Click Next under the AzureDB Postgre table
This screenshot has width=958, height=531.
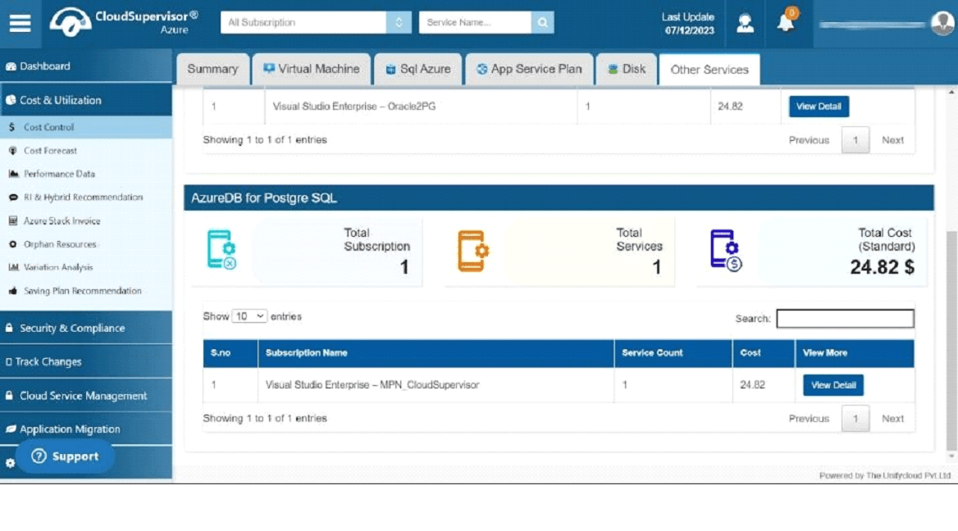[892, 419]
